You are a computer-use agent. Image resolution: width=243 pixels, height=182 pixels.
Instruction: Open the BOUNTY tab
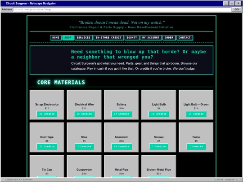pyautogui.click(x=132, y=38)
